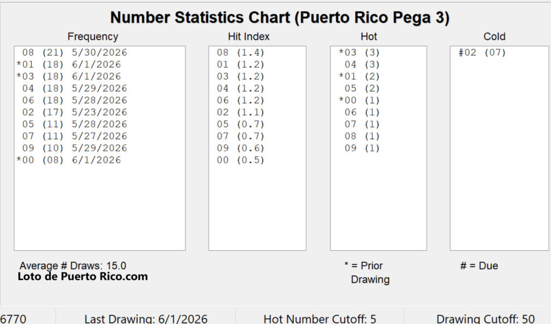This screenshot has height=324, width=551.
Task: Click the Loto de Puerto Rico.com link
Action: 82,277
